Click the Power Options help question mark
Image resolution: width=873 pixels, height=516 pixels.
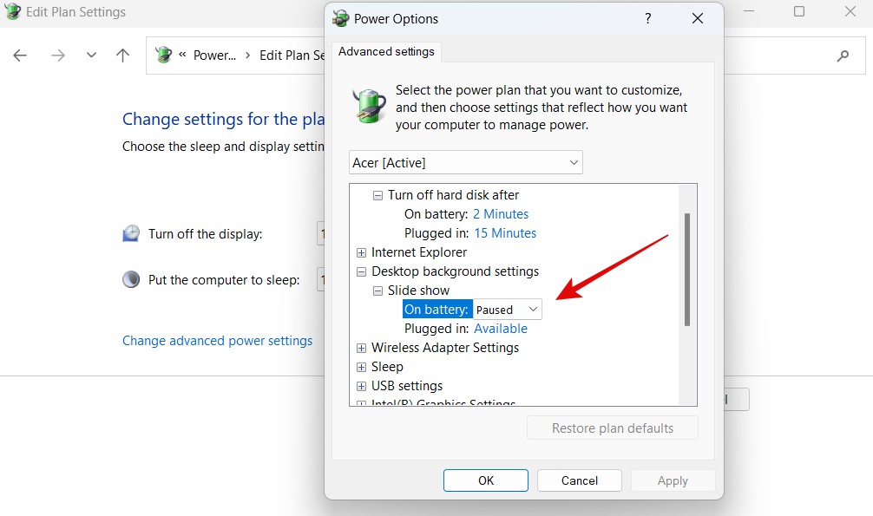tap(647, 18)
